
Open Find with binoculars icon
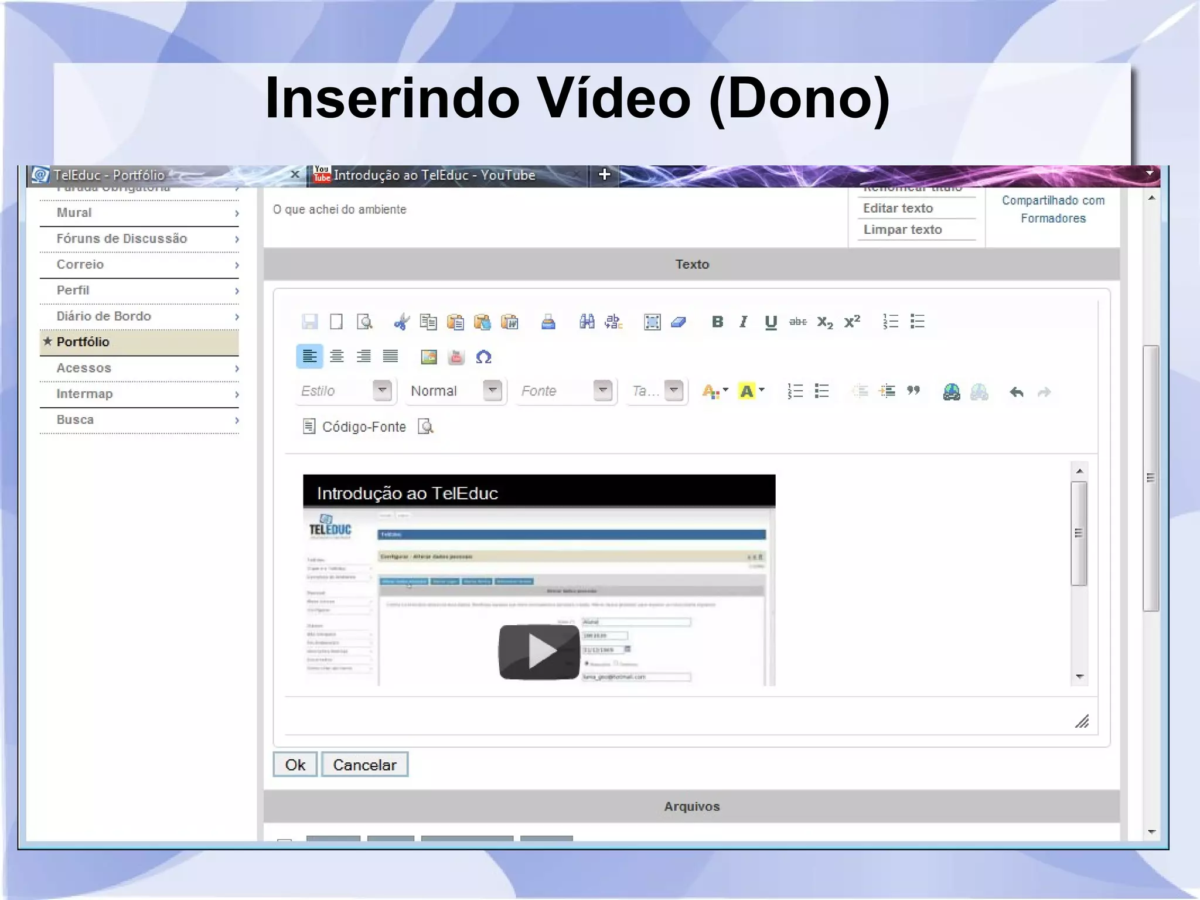click(x=587, y=322)
